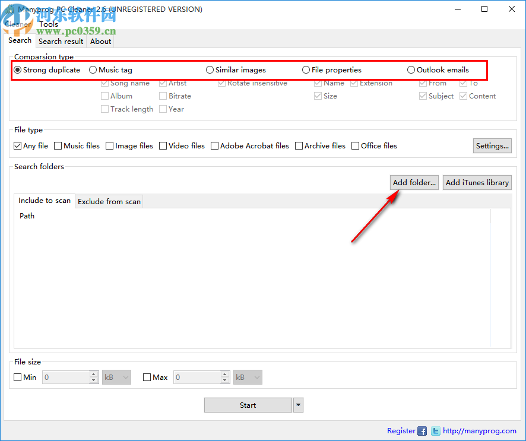Viewport: 526px width, 441px height.
Task: Open the Register link
Action: pyautogui.click(x=401, y=431)
